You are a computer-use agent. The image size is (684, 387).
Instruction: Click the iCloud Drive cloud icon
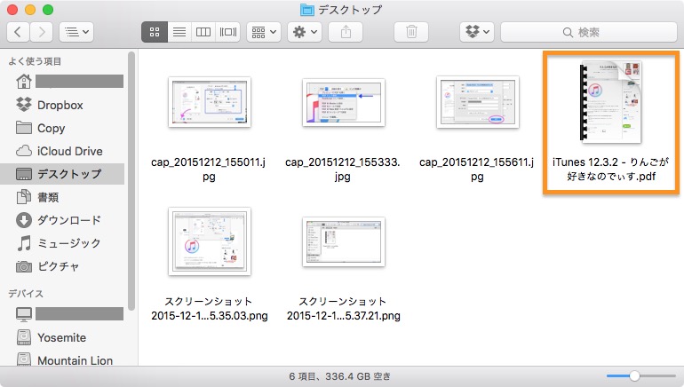click(x=24, y=151)
